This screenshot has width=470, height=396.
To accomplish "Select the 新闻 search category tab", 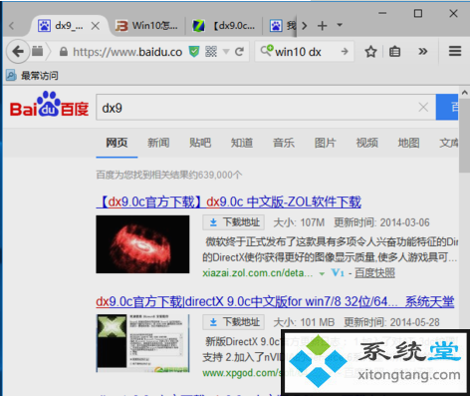I will [158, 143].
